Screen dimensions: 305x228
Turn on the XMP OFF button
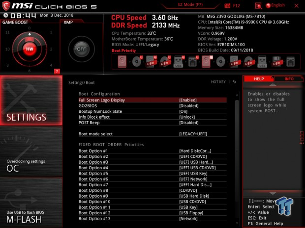coord(81,49)
